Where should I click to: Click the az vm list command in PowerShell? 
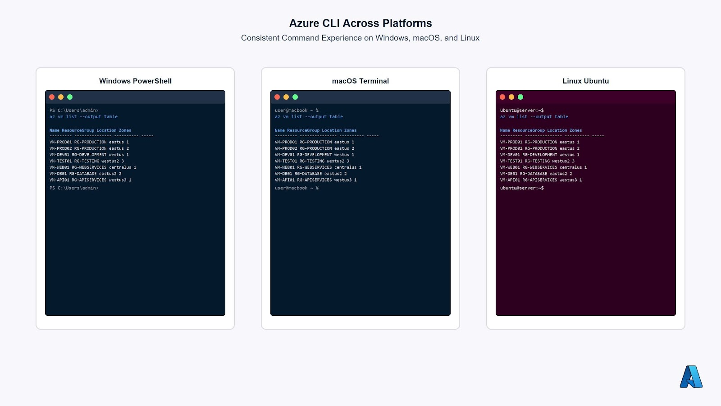point(83,116)
